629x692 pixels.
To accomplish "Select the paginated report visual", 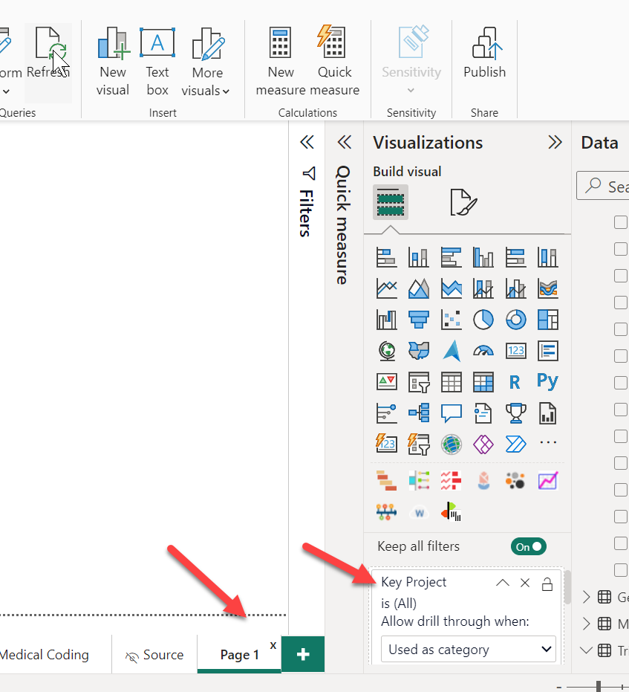I will point(548,413).
